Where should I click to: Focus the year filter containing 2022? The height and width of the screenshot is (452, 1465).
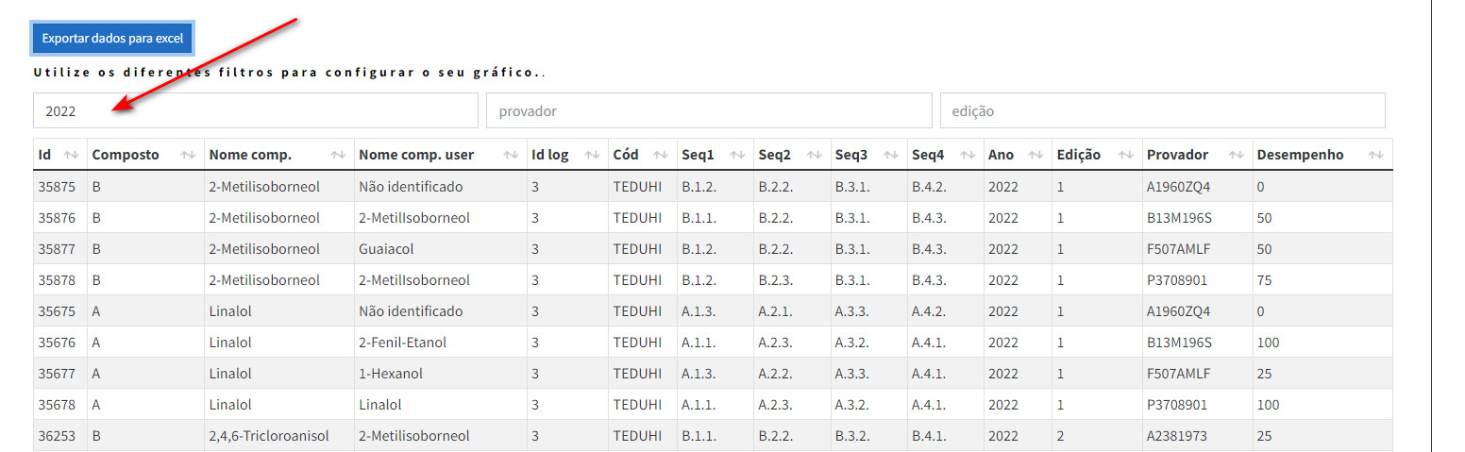(x=256, y=110)
